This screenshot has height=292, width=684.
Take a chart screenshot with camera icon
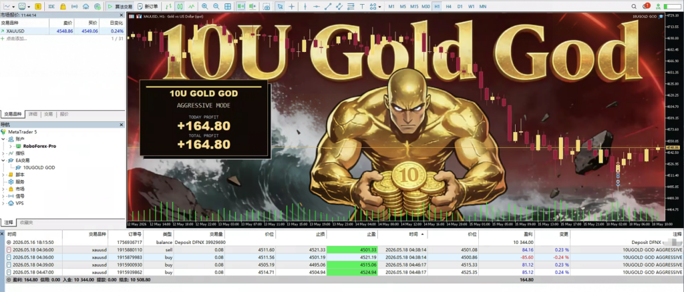click(267, 7)
